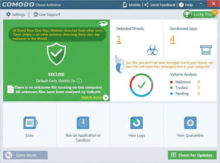220x163 pixels.
Task: Close the Comodo Cloud Antivirus window
Action: click(x=213, y=3)
